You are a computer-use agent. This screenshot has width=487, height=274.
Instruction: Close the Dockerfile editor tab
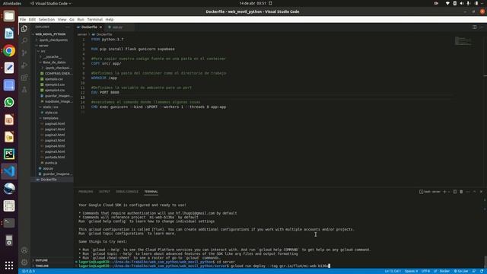(100, 27)
